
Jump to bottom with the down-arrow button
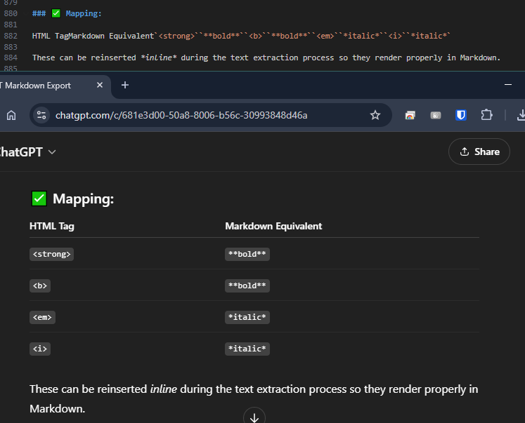coord(254,417)
